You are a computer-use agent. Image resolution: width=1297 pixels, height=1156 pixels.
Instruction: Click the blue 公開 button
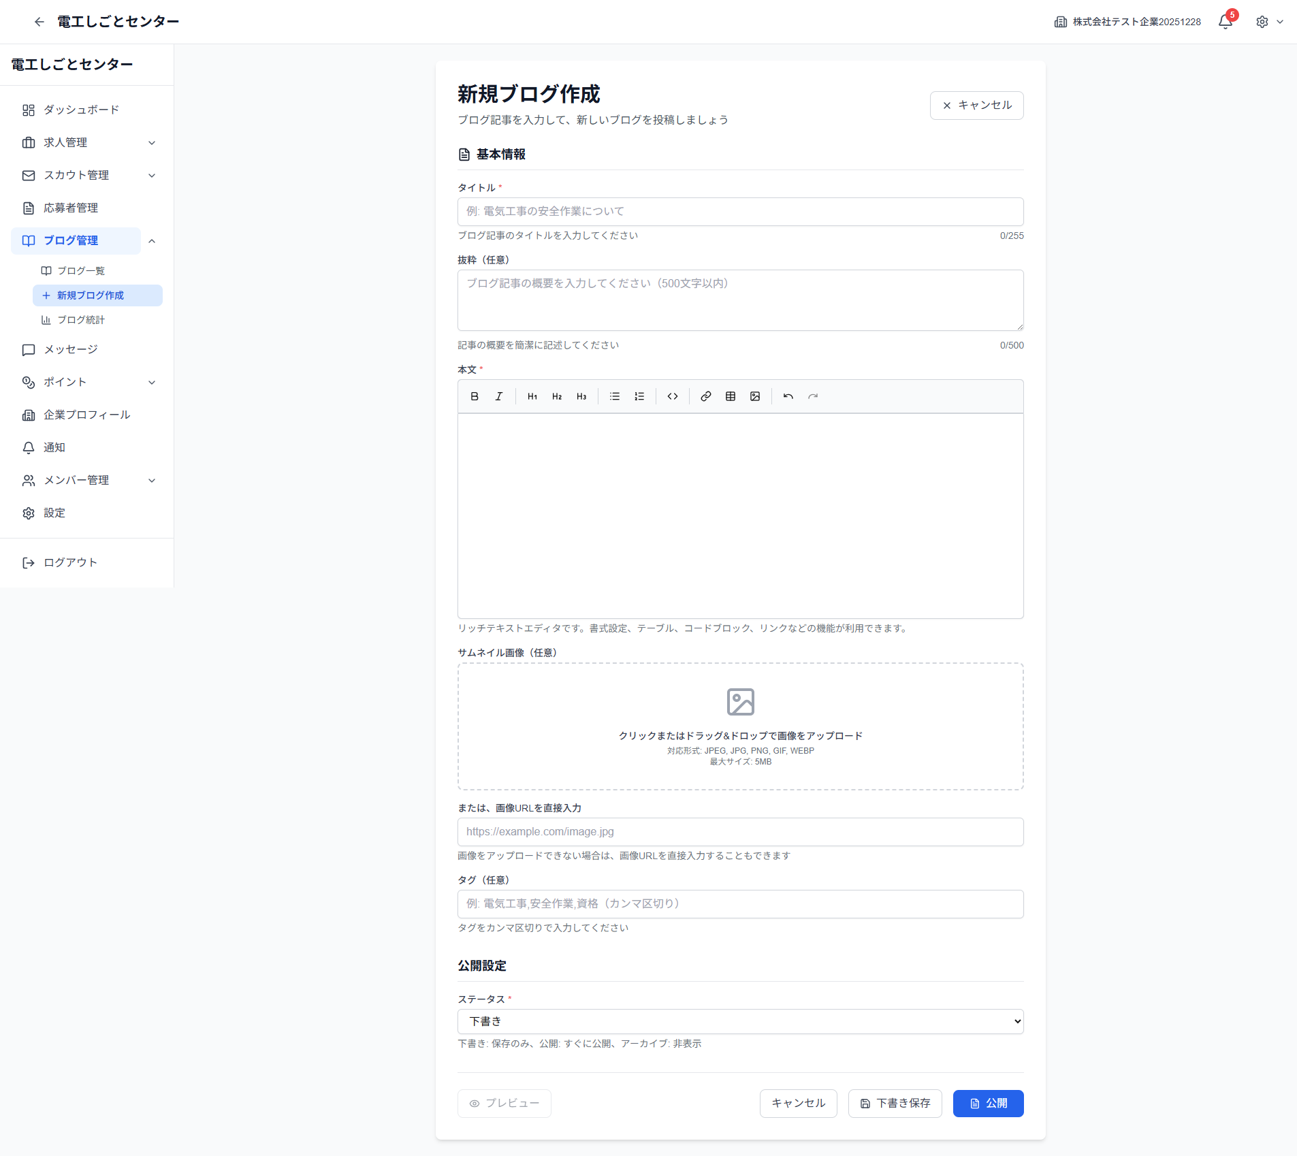click(988, 1103)
